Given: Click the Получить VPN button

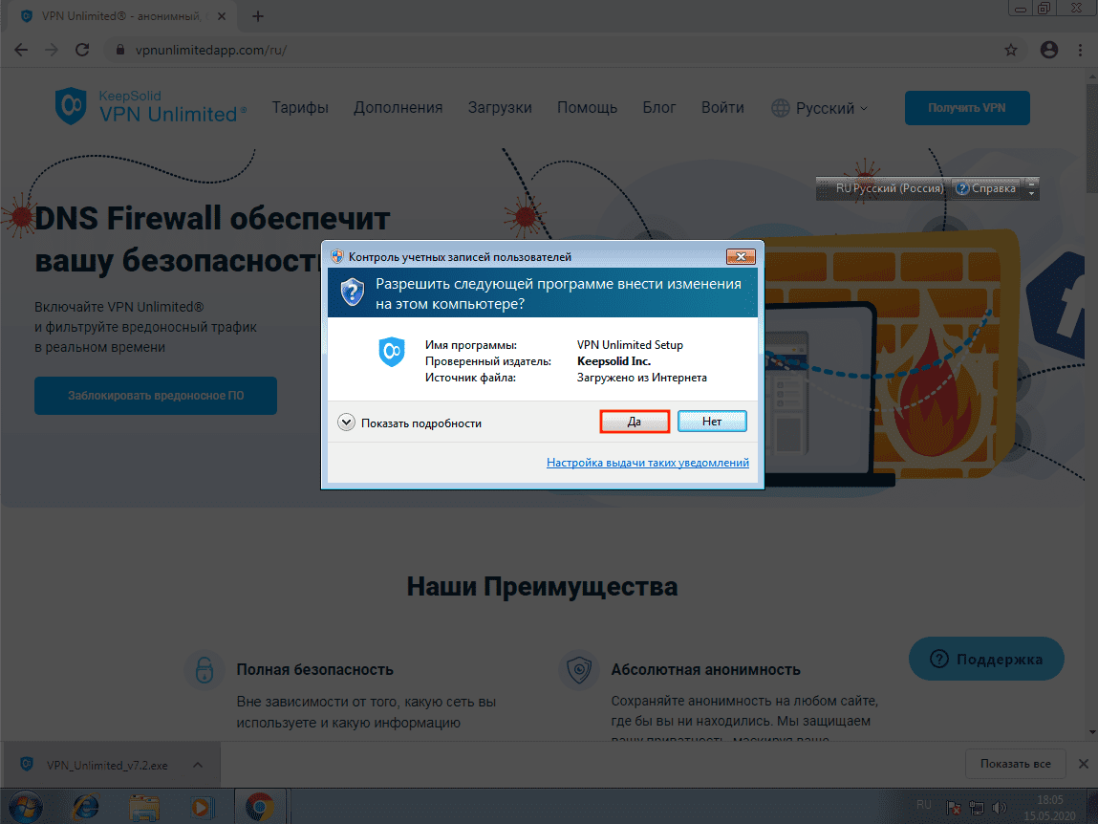Looking at the screenshot, I should (x=967, y=108).
